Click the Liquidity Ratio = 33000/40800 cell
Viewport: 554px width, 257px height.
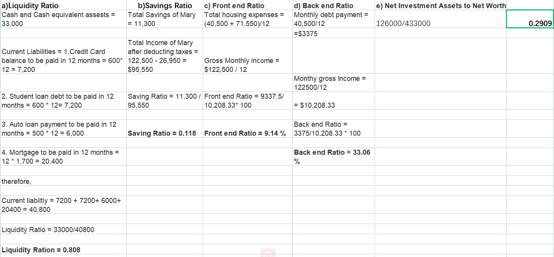tap(48, 230)
